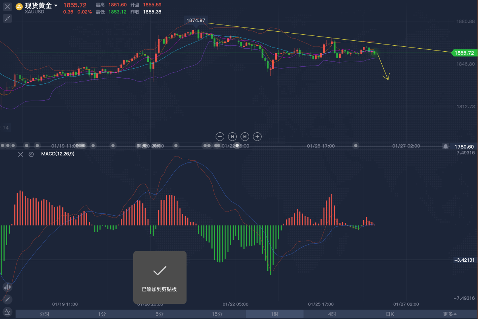This screenshot has width=478, height=319.
Task: Jump to the earliest candles with skip-back button
Action: (233, 136)
